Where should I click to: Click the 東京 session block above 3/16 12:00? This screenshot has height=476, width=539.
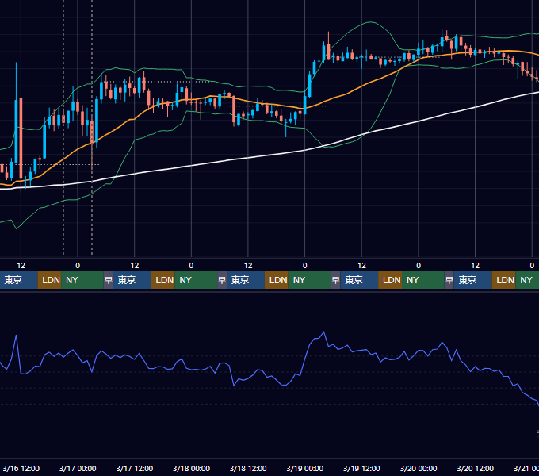(x=18, y=280)
